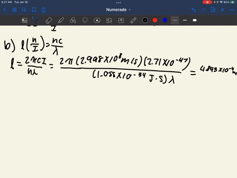Image resolution: width=237 pixels, height=178 pixels.
Task: Select the Text box tool
Action: 121,20
